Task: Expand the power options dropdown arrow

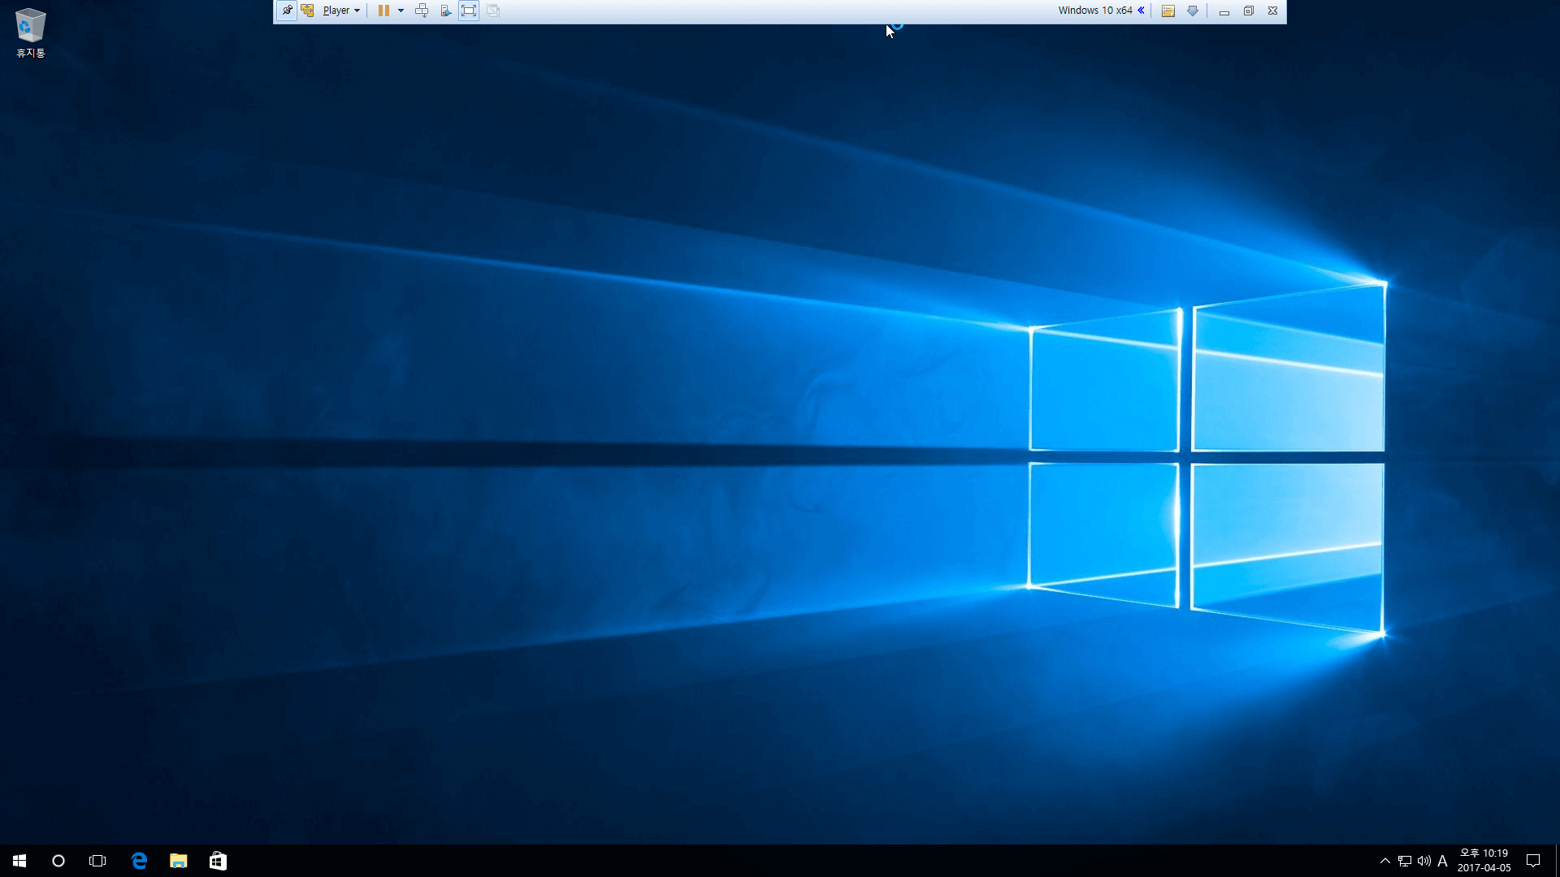Action: click(401, 11)
